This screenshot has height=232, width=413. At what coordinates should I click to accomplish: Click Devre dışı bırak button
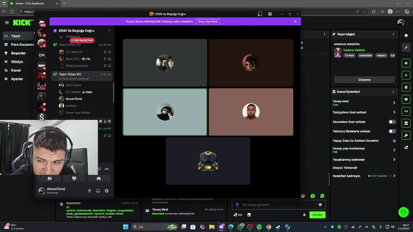coord(208,21)
